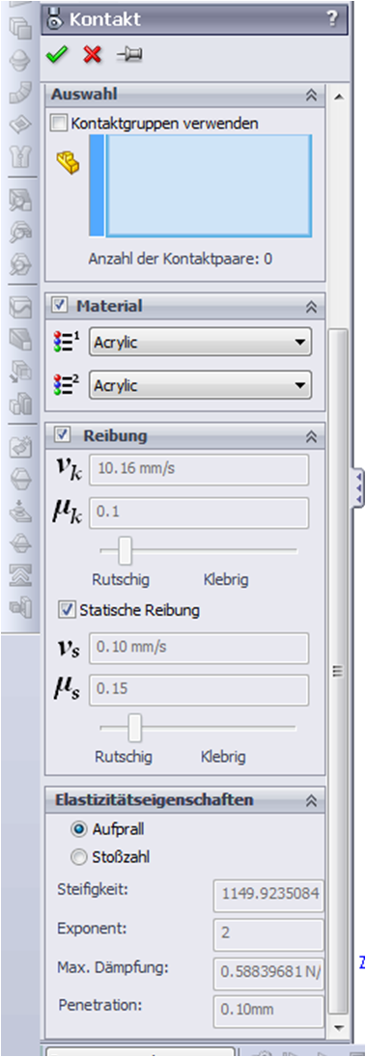
Task: Click the Steifigkeit value field
Action: (268, 897)
